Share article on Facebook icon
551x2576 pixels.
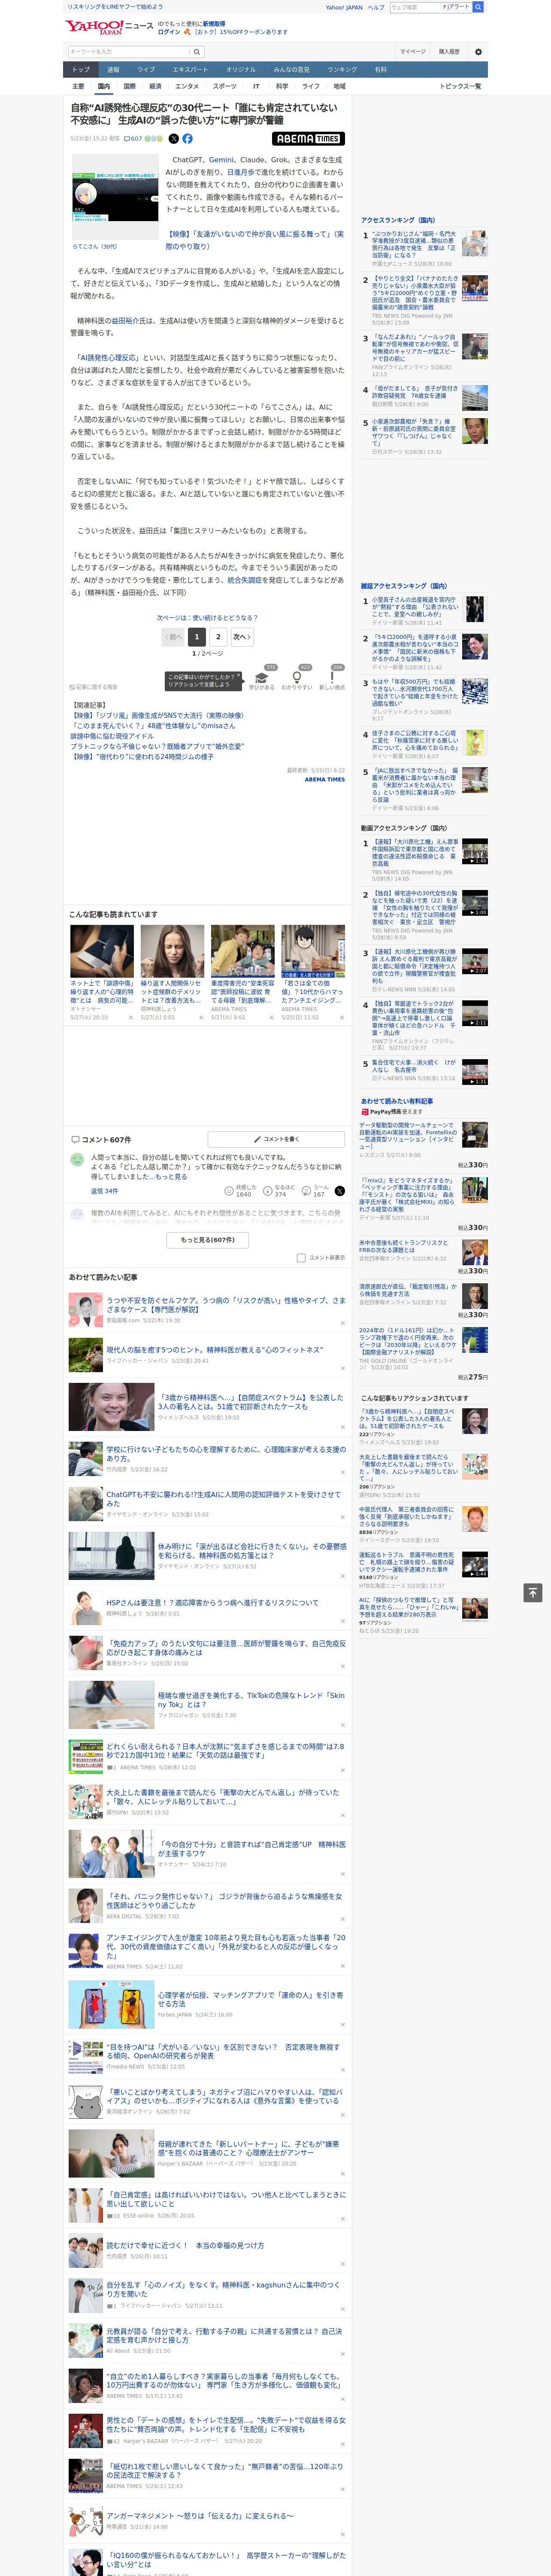(x=187, y=139)
